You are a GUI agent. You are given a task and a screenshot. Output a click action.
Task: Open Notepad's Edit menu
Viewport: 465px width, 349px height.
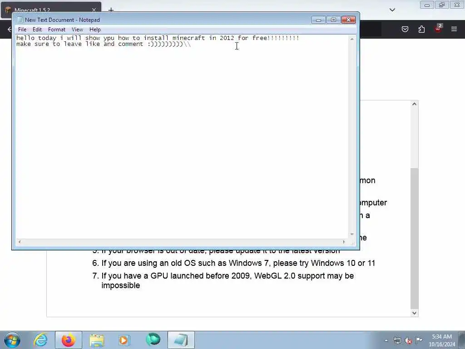tap(37, 30)
